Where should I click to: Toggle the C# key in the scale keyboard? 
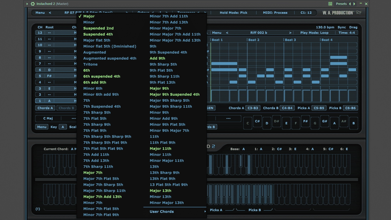pyautogui.click(x=257, y=121)
